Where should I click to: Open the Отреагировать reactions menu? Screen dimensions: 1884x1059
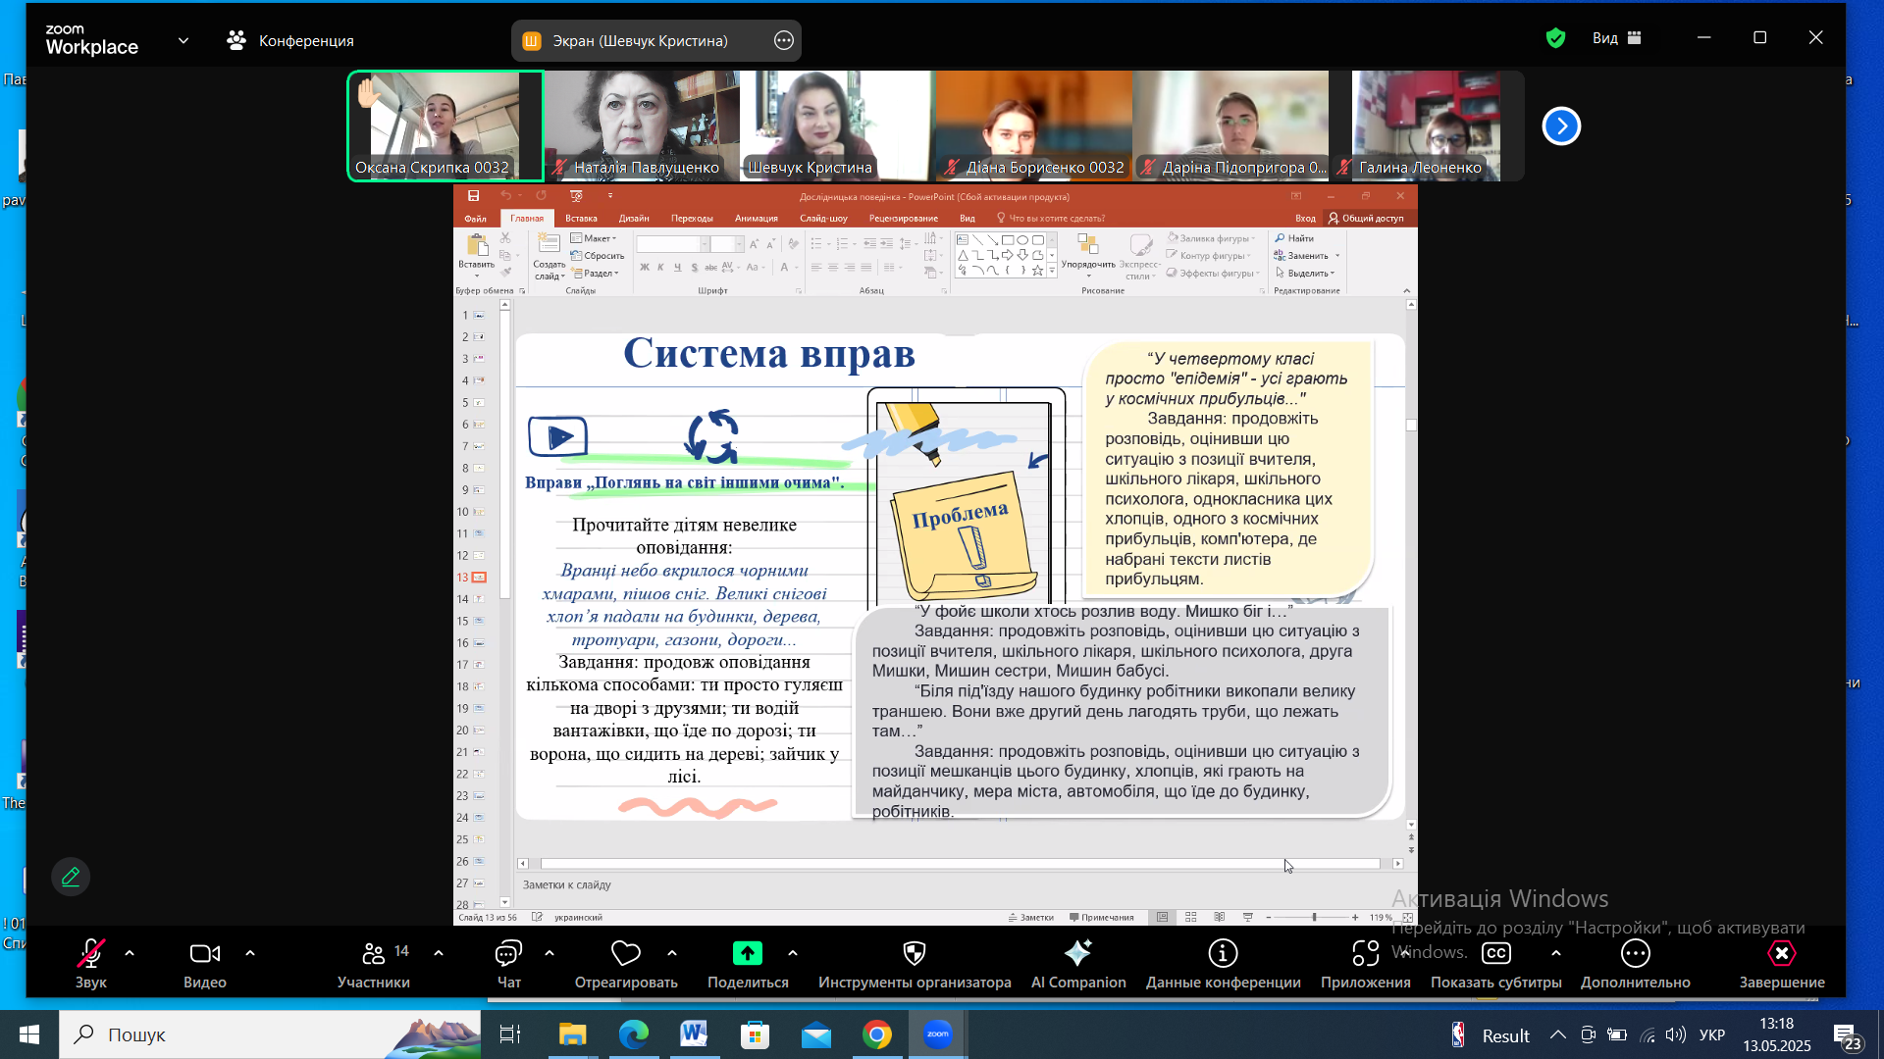626,963
